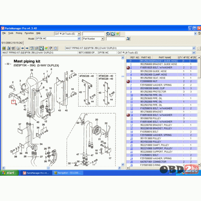This screenshot has height=201, width=201.
Task: Click ref link 13 for BRACKET
Action: [x=131, y=112]
